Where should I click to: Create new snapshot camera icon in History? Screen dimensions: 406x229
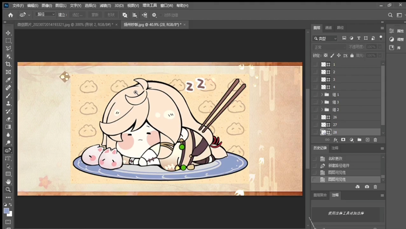click(x=367, y=187)
